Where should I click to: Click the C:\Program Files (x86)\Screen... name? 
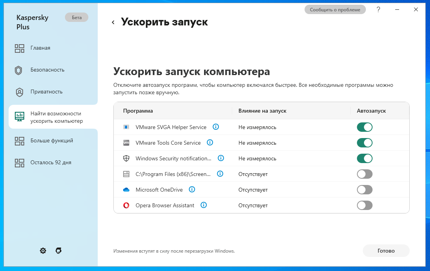point(173,174)
